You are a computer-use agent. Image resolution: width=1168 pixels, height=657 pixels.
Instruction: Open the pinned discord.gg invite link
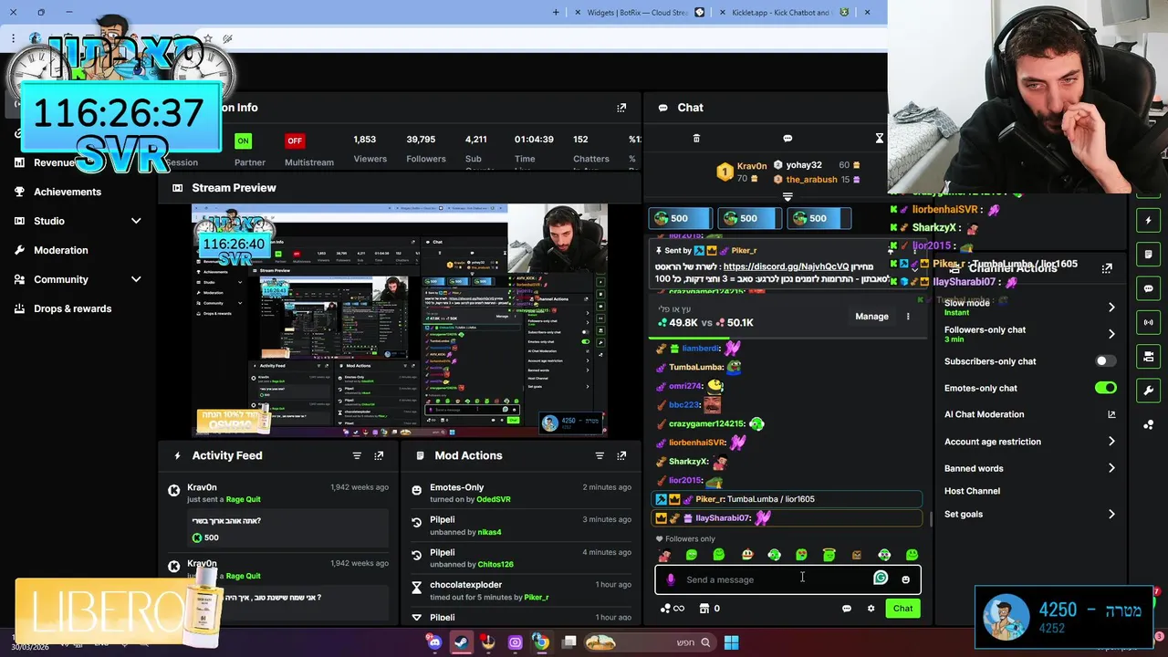coord(786,267)
